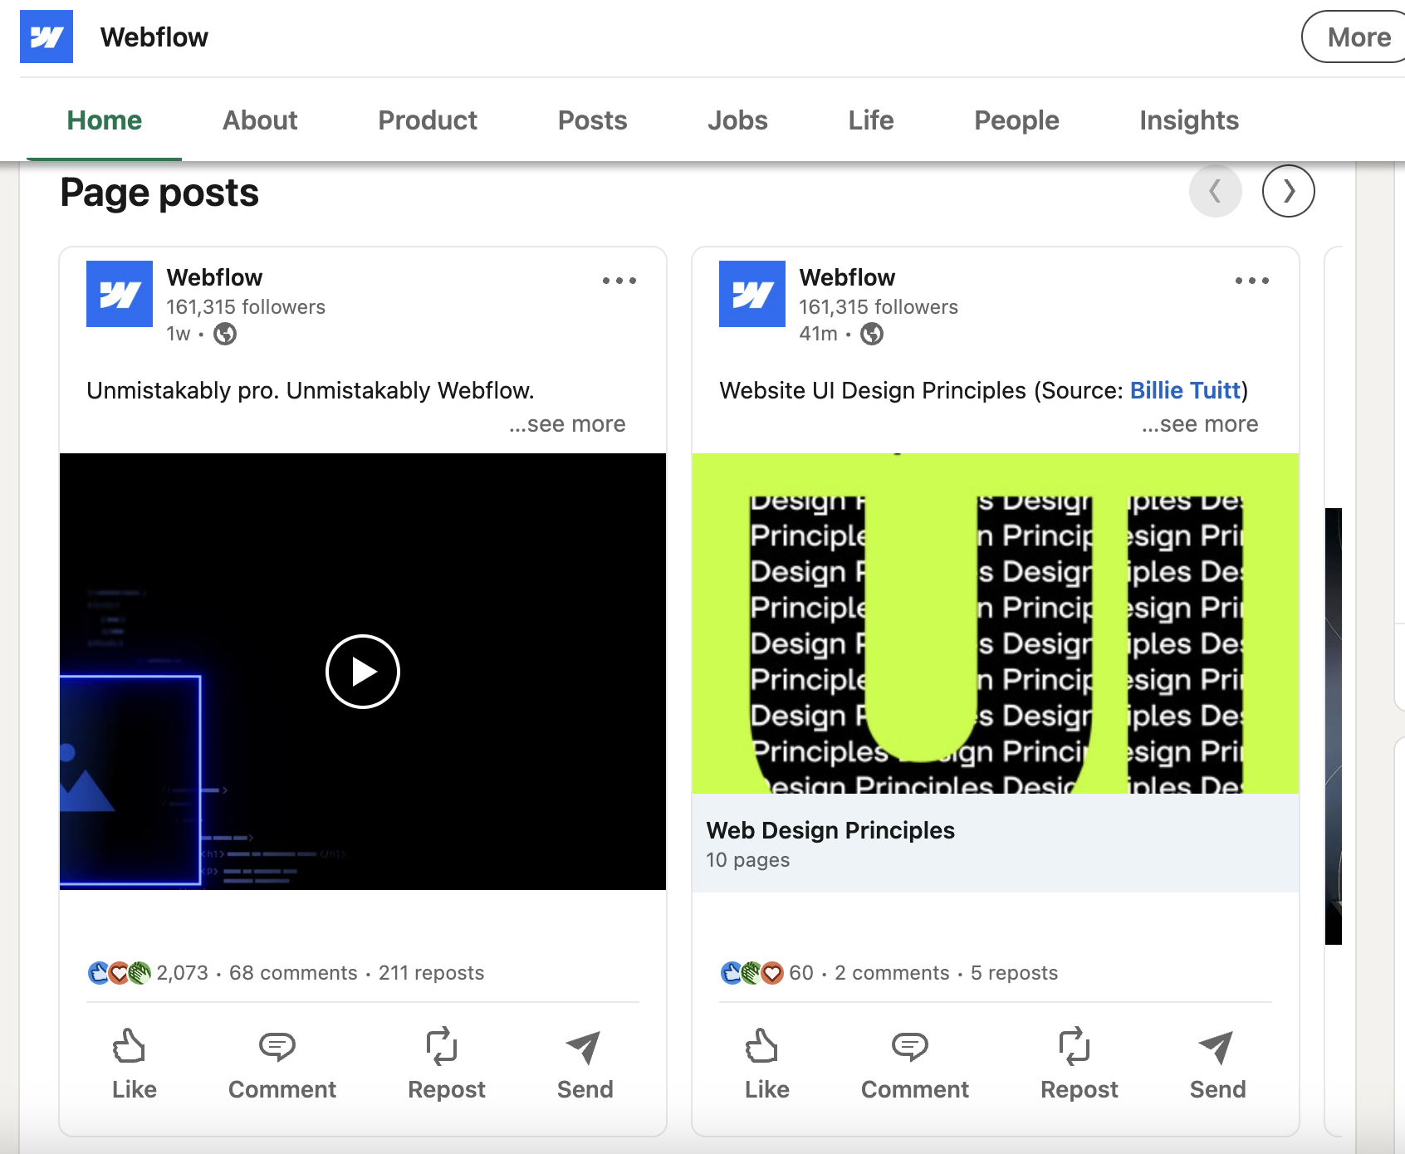Click the 'Page posts' heading
This screenshot has width=1405, height=1154.
pos(159,193)
